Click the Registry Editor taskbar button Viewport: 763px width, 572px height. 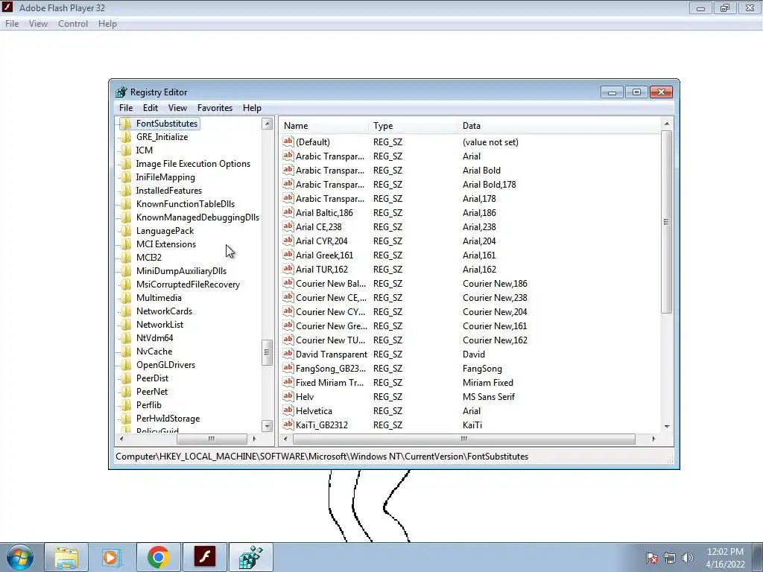[250, 557]
